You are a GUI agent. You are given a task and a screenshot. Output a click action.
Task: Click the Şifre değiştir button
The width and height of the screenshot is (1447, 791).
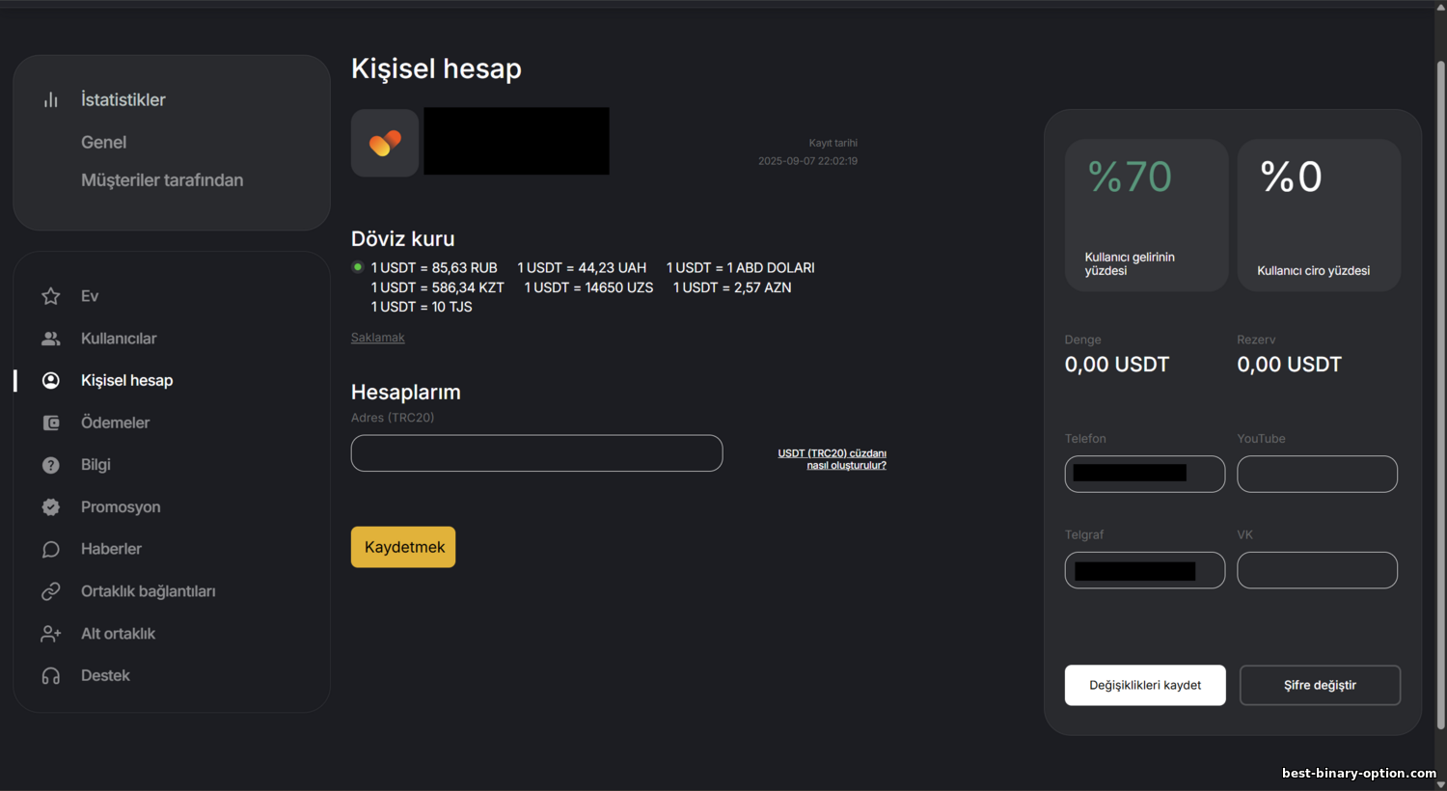tap(1320, 685)
